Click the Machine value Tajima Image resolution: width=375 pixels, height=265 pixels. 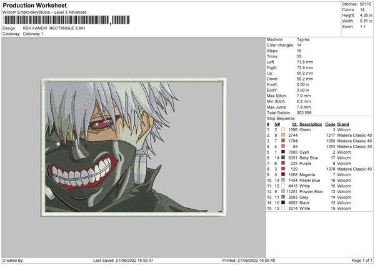pyautogui.click(x=303, y=39)
